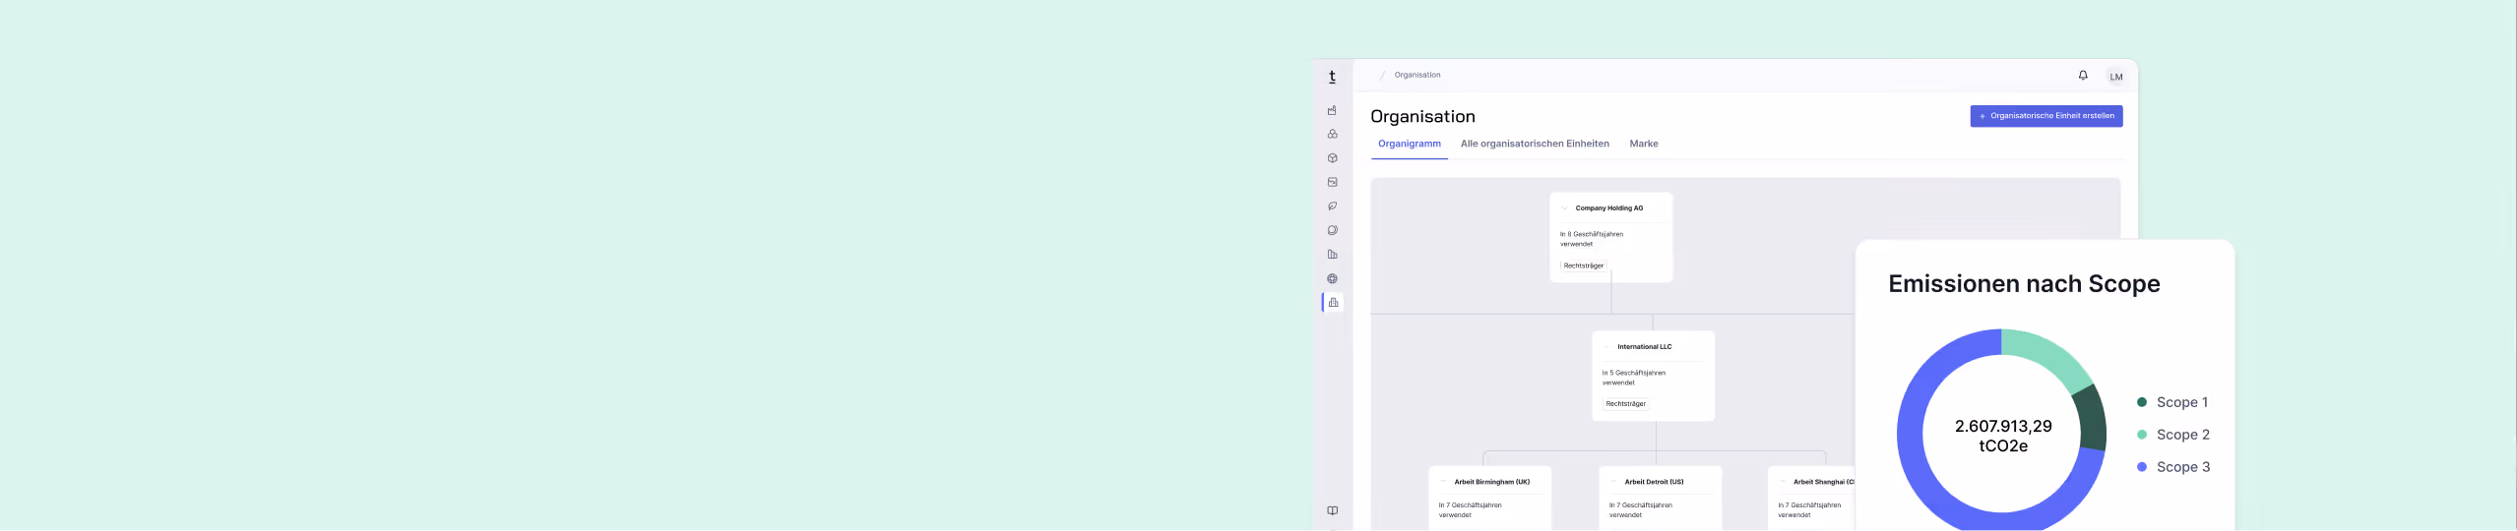Click Organisatorische Einheit erstellen button
The image size is (2517, 531).
pos(2046,116)
